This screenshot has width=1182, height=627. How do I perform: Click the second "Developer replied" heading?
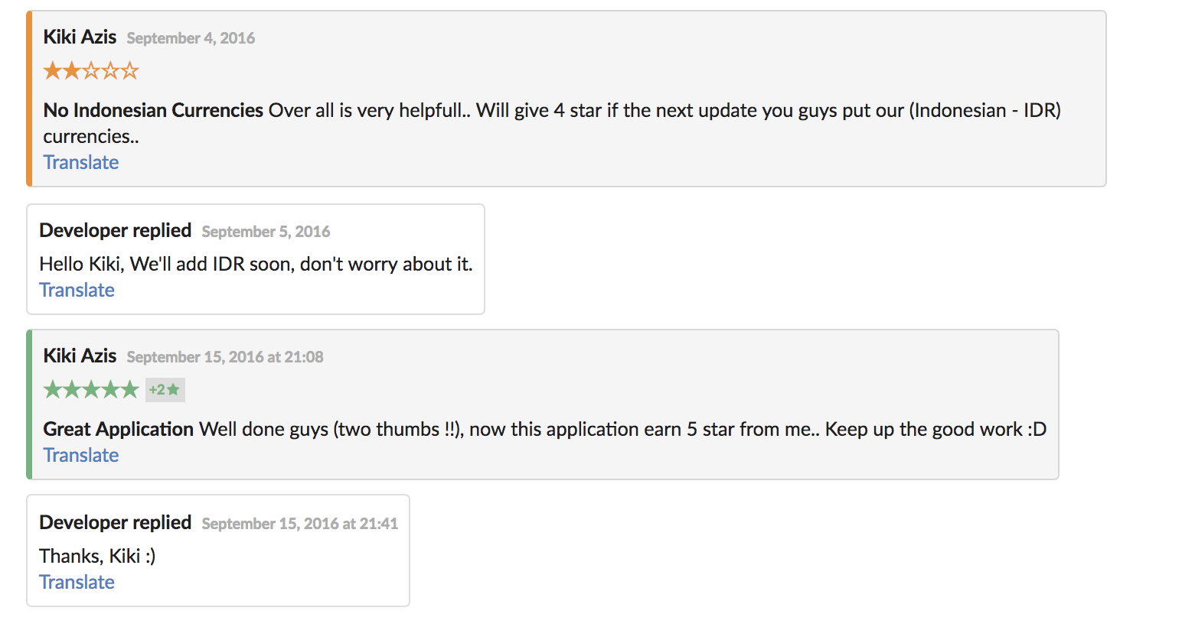(115, 522)
